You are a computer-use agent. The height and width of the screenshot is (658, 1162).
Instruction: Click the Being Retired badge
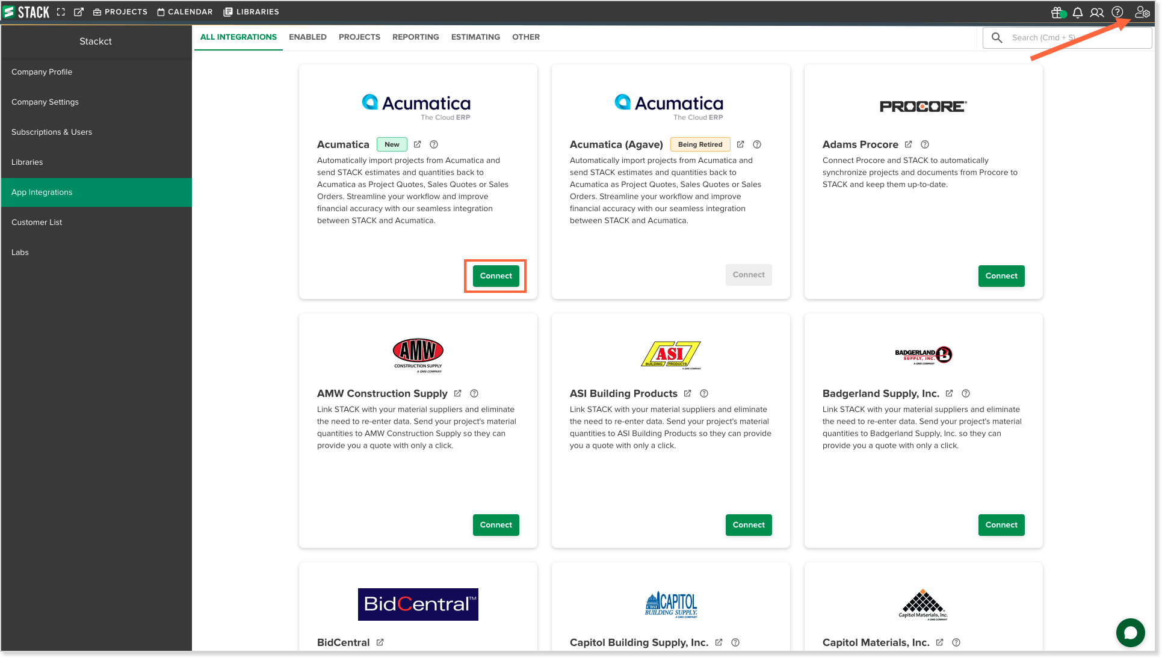700,144
